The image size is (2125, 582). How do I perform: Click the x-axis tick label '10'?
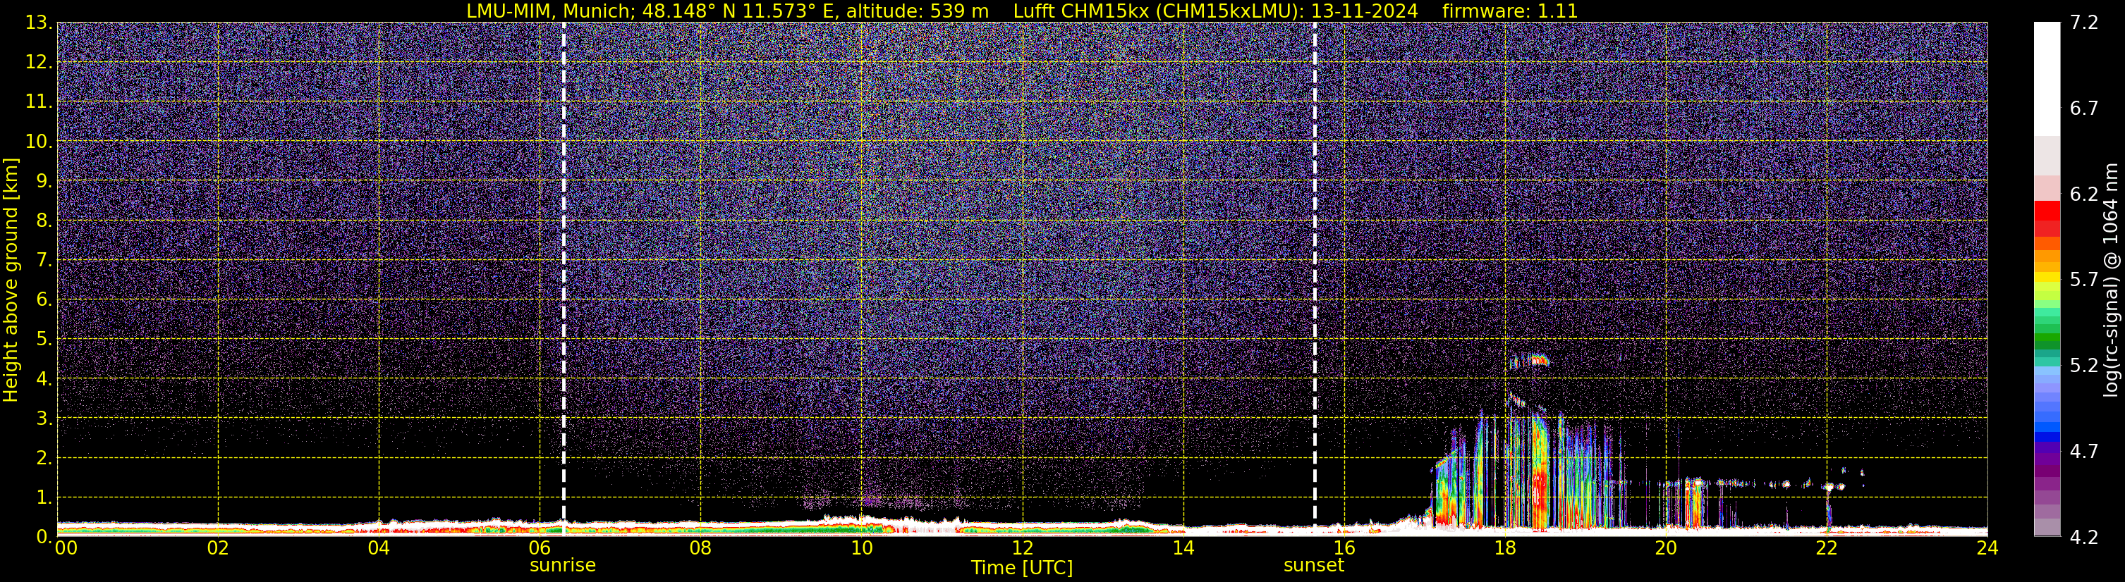[x=861, y=548]
